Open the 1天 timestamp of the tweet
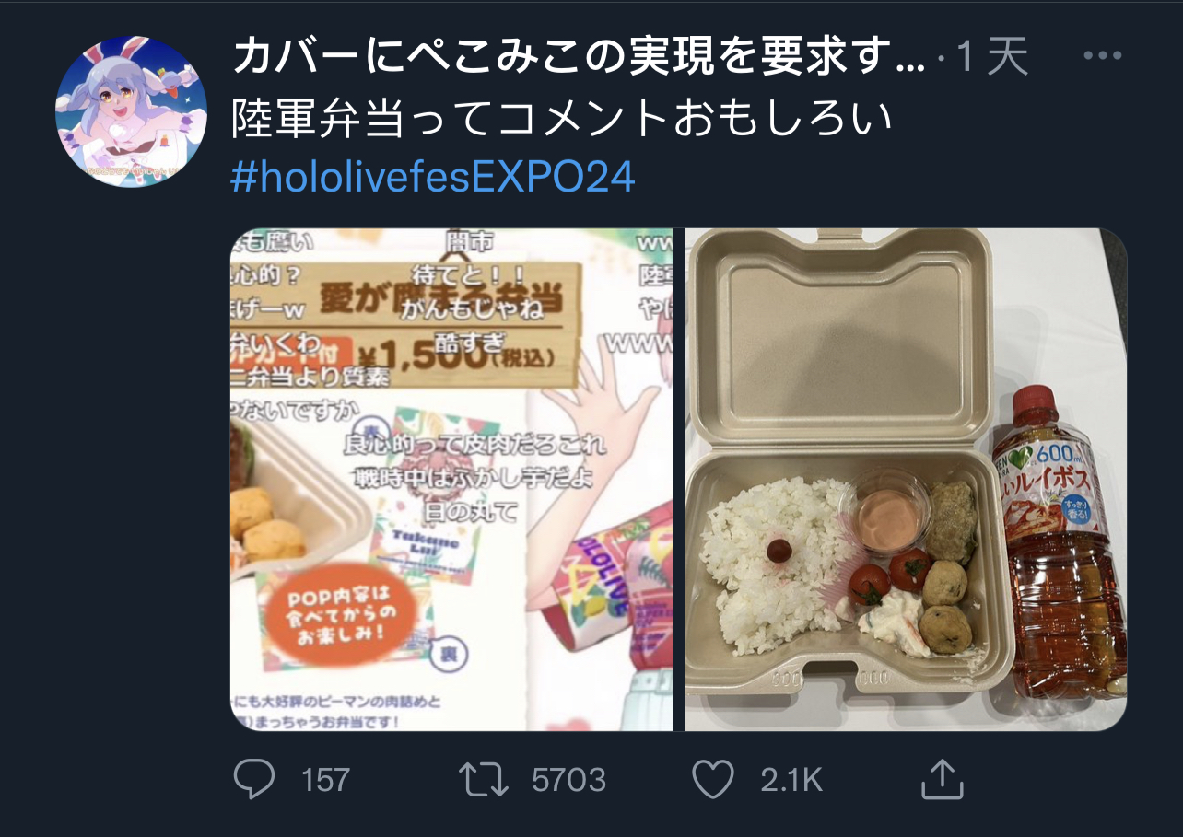 992,58
